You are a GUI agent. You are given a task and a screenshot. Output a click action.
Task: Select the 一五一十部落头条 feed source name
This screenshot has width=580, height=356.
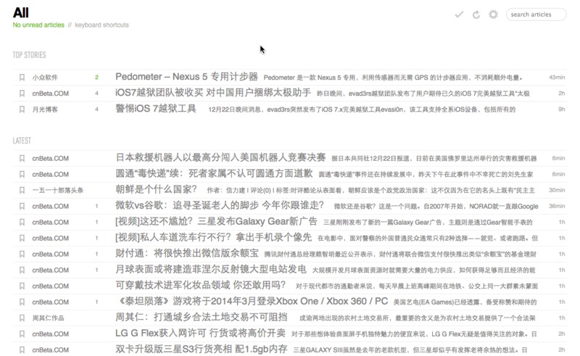click(58, 190)
